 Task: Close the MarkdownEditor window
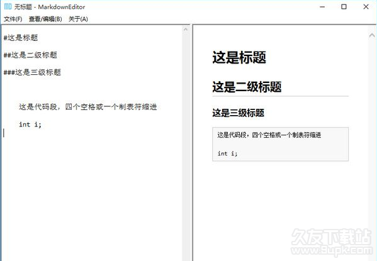[366, 7]
